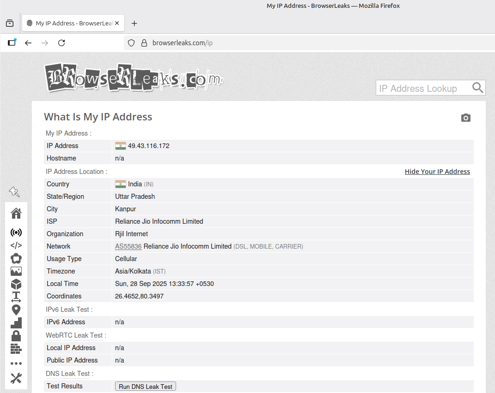The image size is (495, 393).
Task: Open the map pin Geolocation icon
Action: click(16, 310)
